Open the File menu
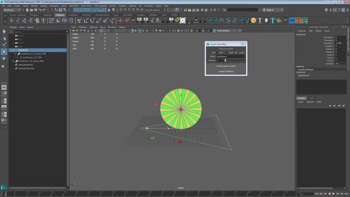Screen dimensions: 350x197 (3, 6)
